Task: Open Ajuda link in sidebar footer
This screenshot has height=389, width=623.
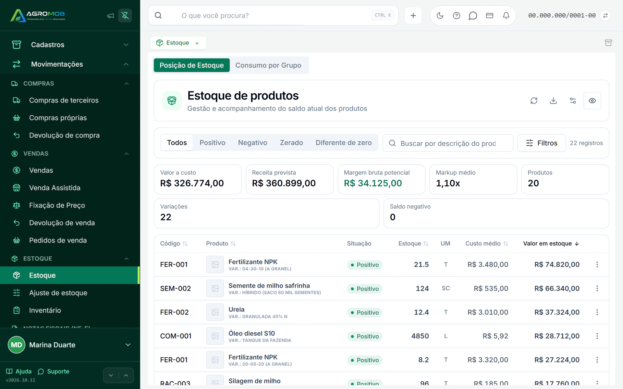Action: 19,371
